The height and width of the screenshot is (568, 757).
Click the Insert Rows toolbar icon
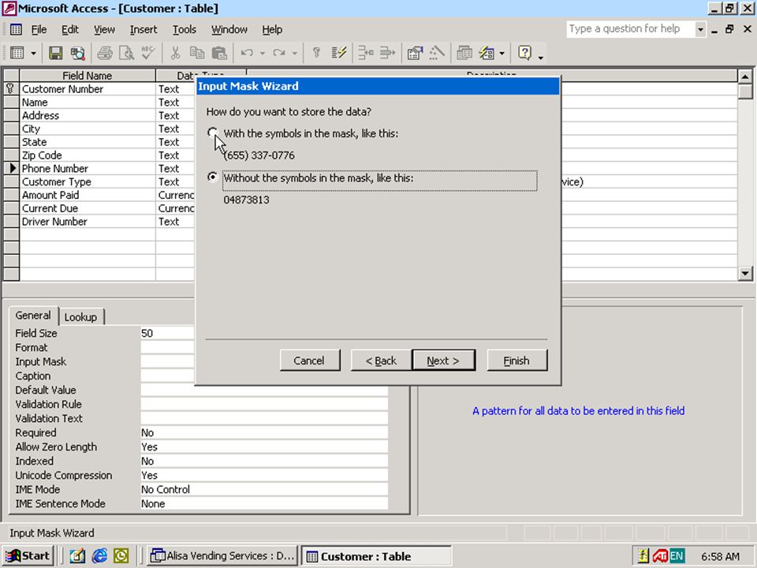[x=366, y=53]
